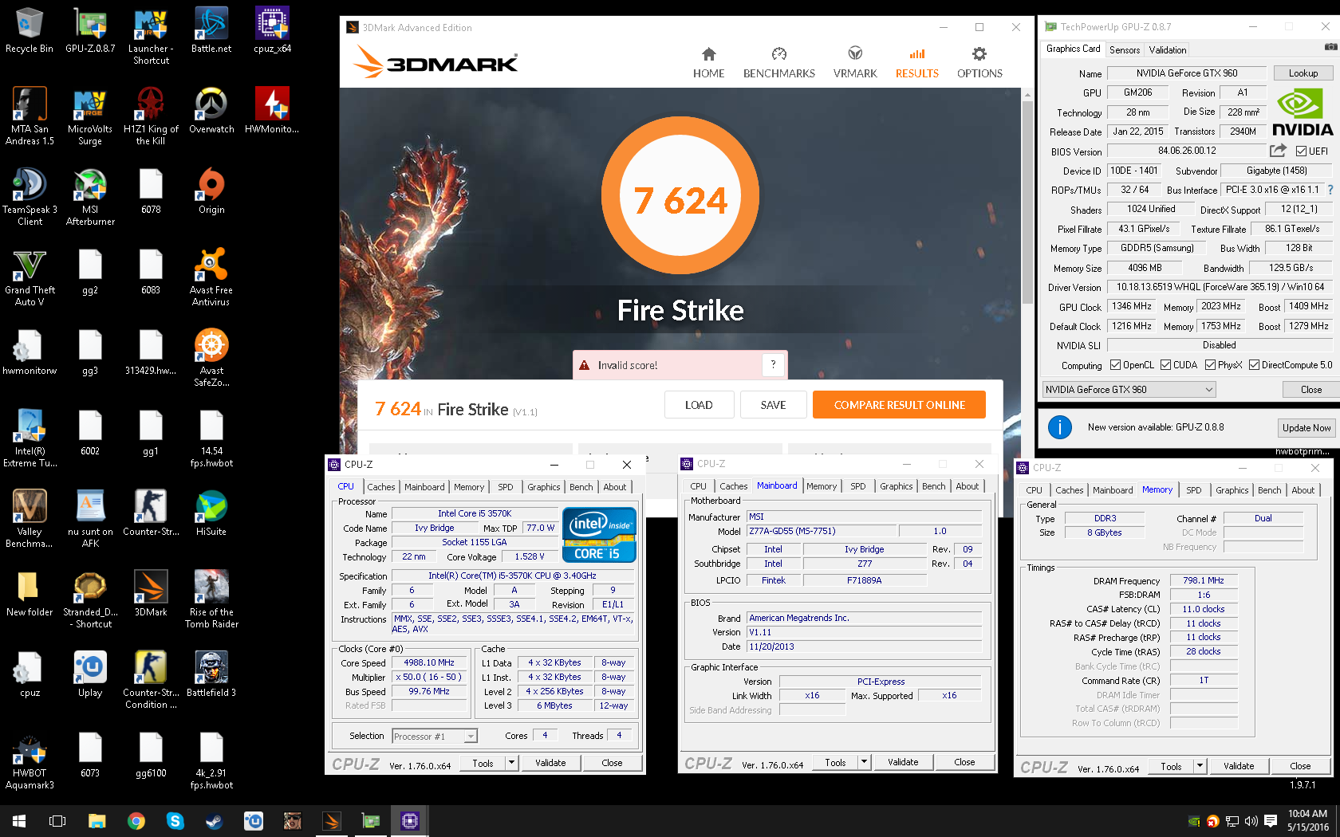Switch to Validation tab in GPU-Z
The width and height of the screenshot is (1340, 837).
tap(1167, 49)
